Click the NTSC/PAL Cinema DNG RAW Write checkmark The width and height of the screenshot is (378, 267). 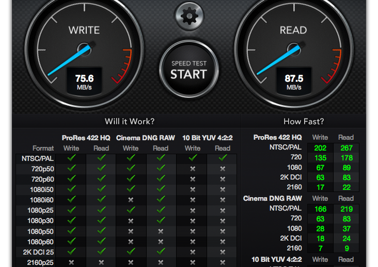(x=131, y=158)
